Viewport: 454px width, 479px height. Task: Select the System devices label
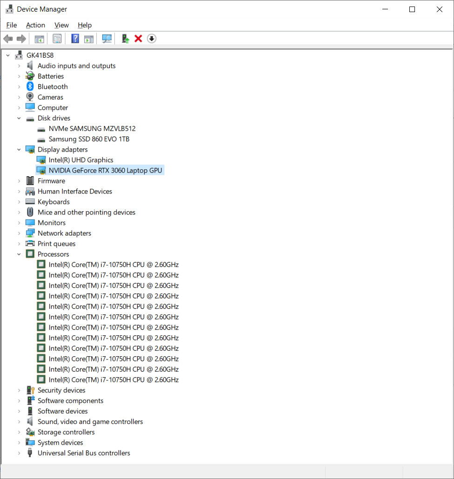pos(60,442)
